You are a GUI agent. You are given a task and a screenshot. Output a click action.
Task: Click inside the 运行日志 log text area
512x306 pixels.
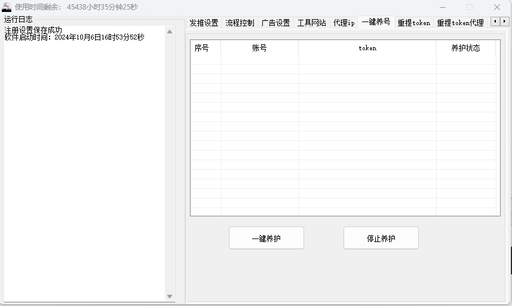tap(84, 167)
